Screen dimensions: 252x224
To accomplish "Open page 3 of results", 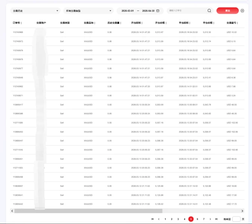I will point(178,219).
